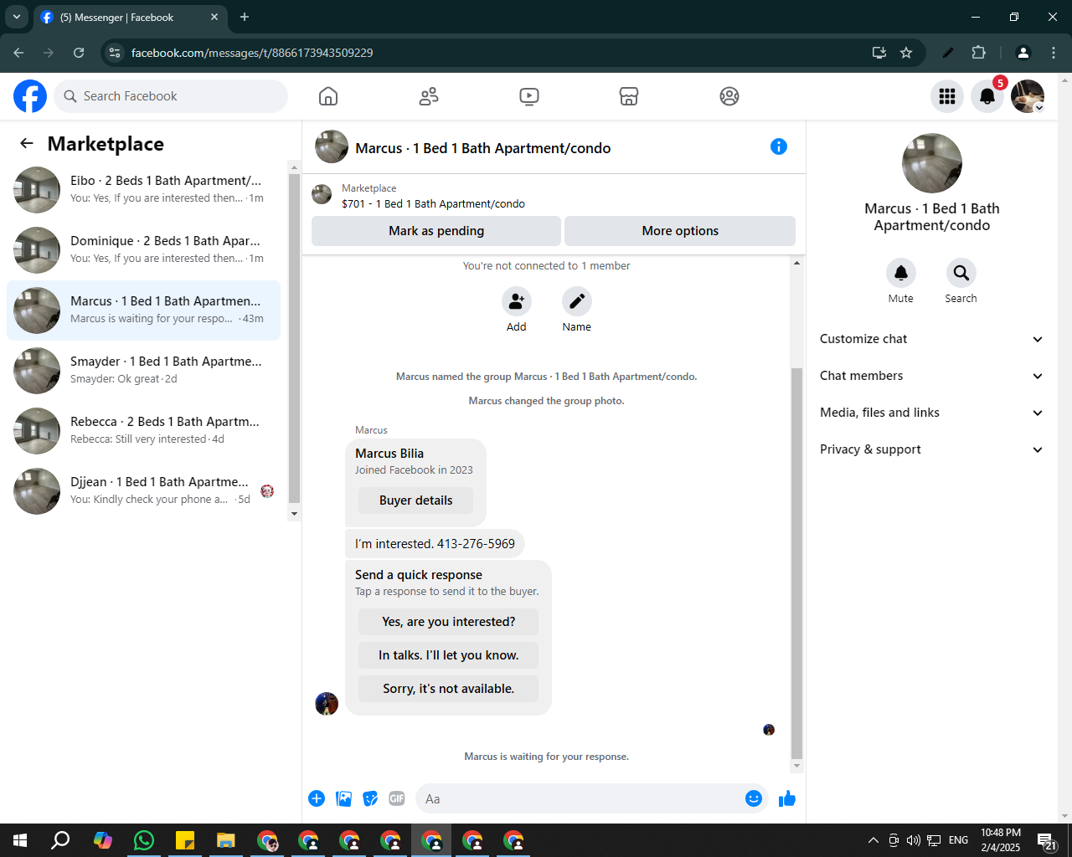Open more actions plus icon in composer
Image resolution: width=1072 pixels, height=857 pixels.
(x=317, y=798)
